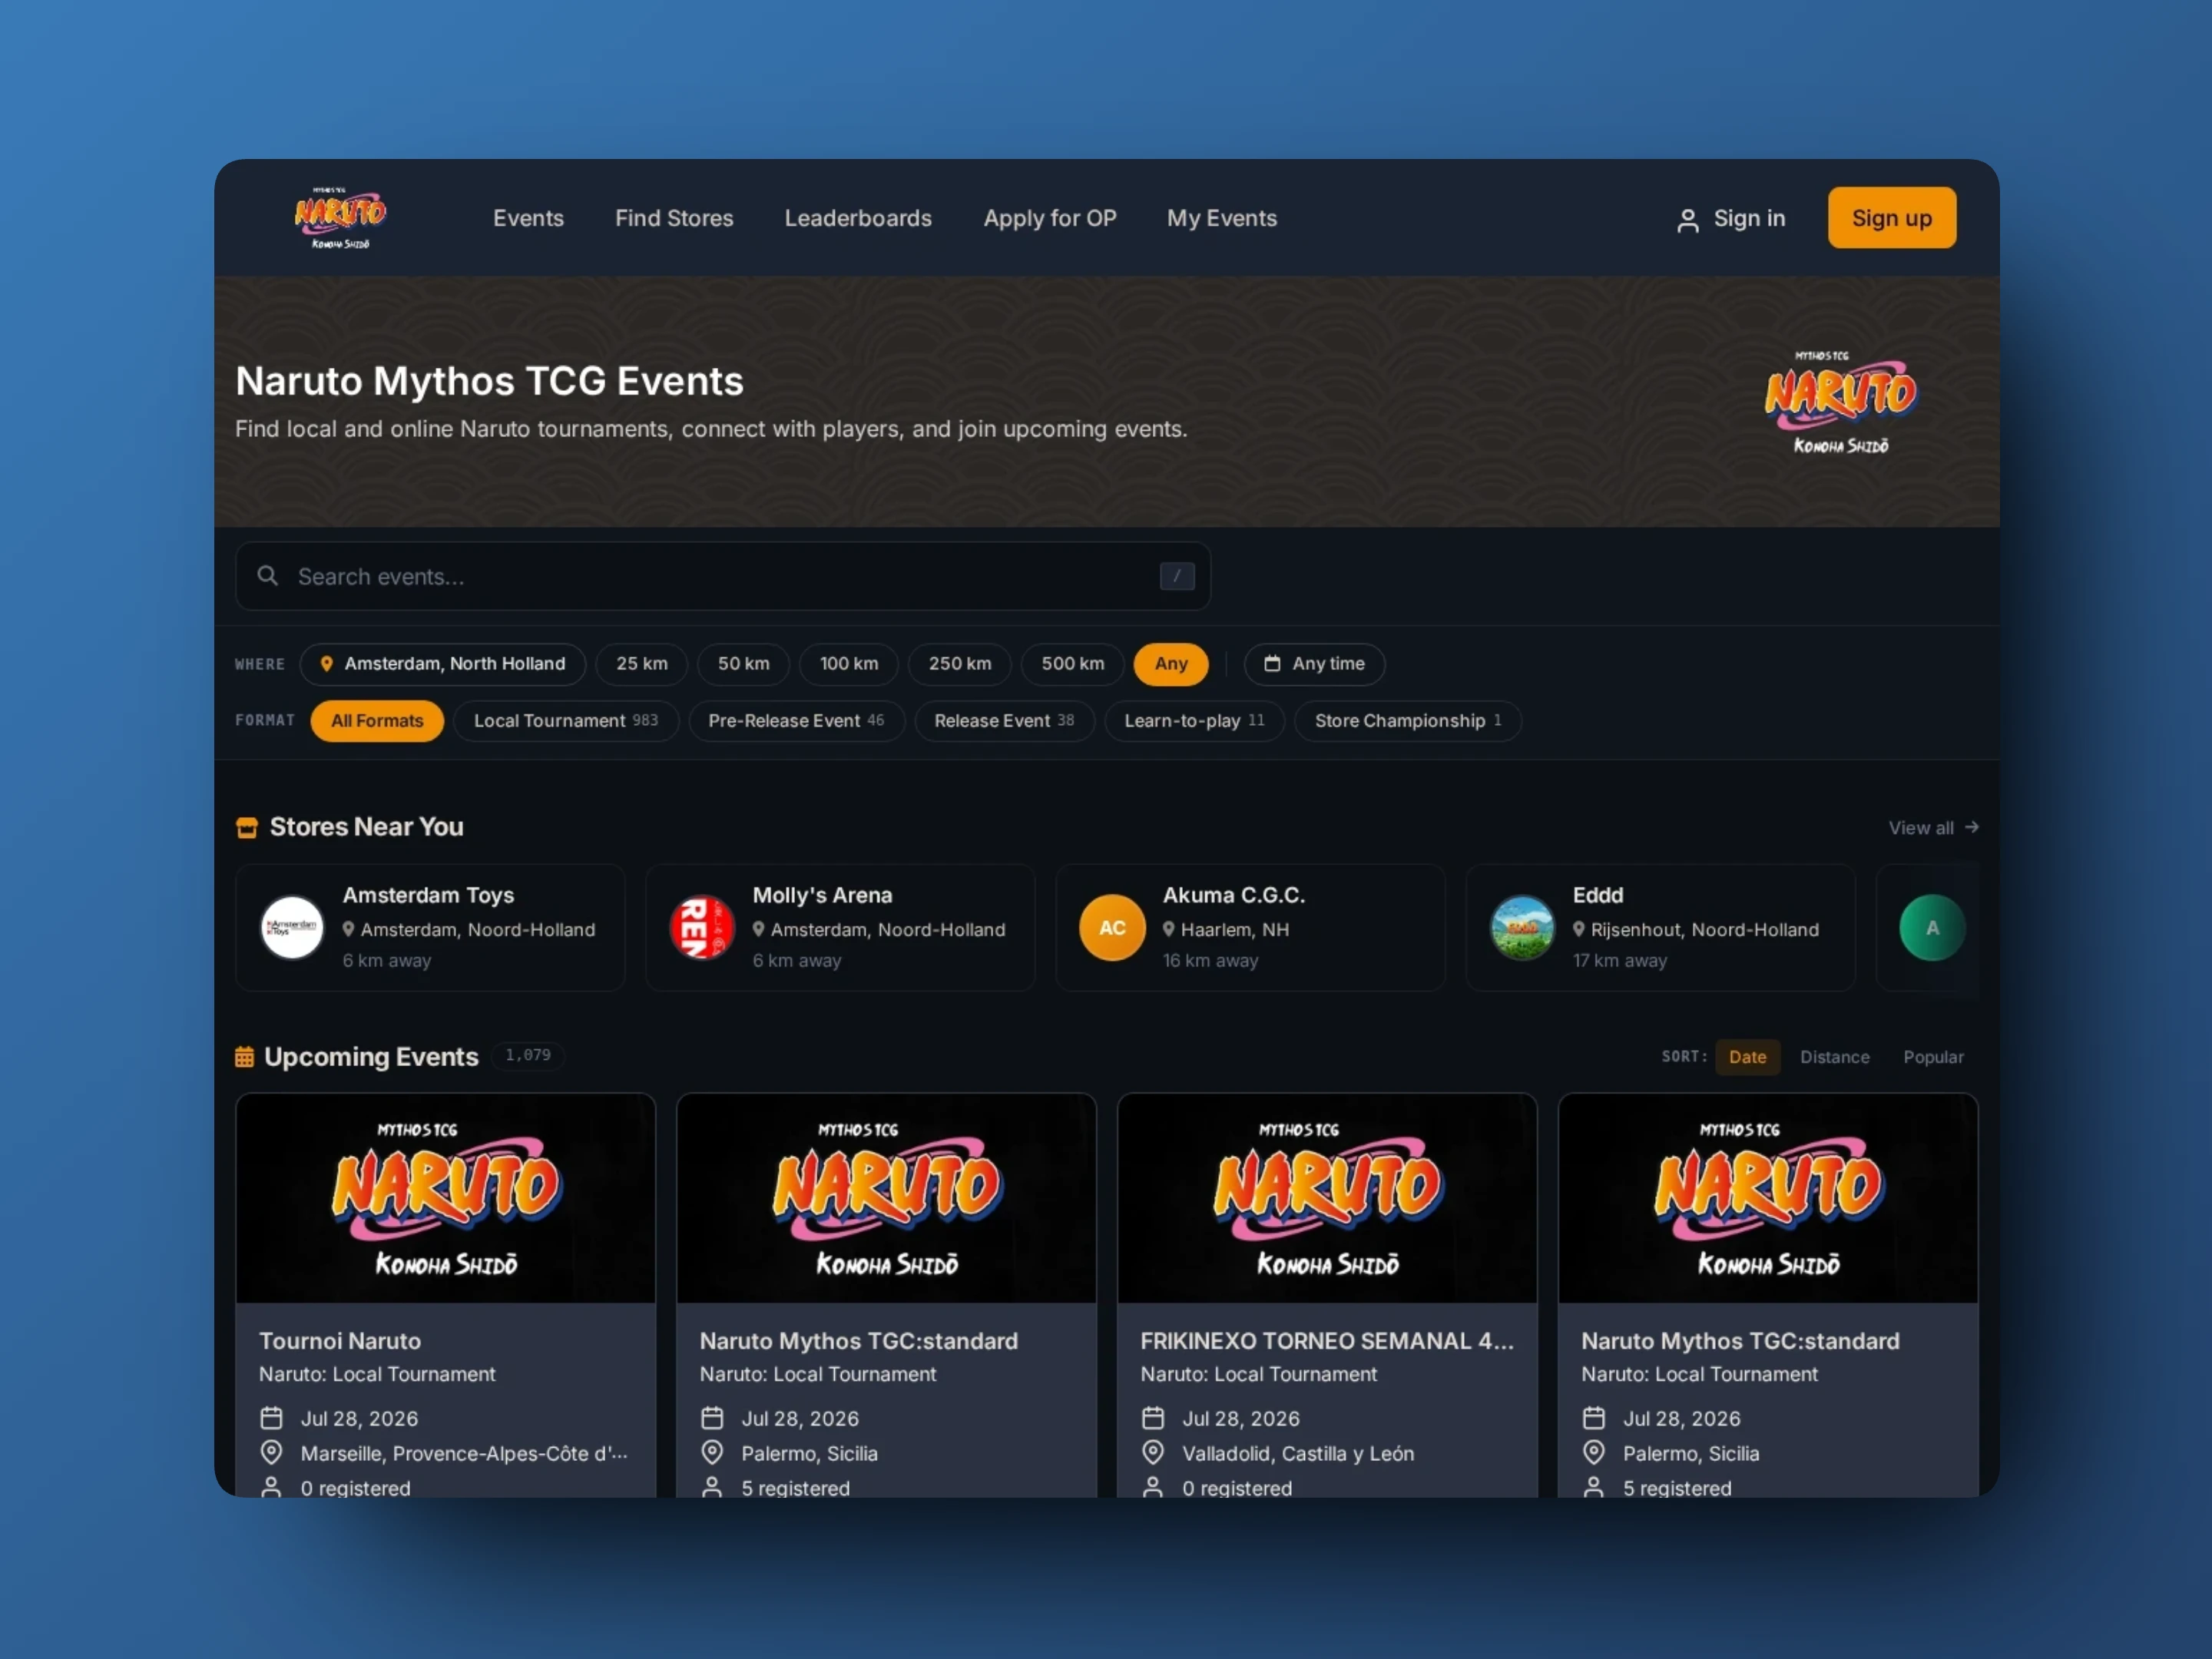This screenshot has width=2212, height=1659.
Task: Click the AC avatar for Akuma C.G.C.
Action: [1112, 927]
